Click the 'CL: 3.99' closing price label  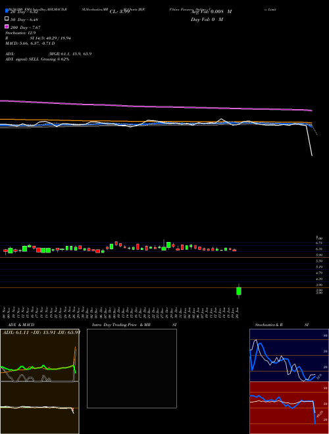[x=120, y=12]
